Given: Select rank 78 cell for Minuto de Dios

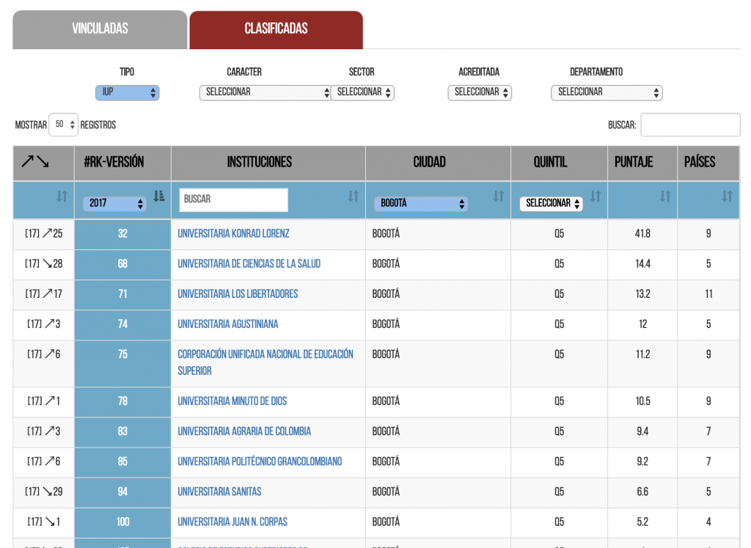Looking at the screenshot, I should pos(122,402).
